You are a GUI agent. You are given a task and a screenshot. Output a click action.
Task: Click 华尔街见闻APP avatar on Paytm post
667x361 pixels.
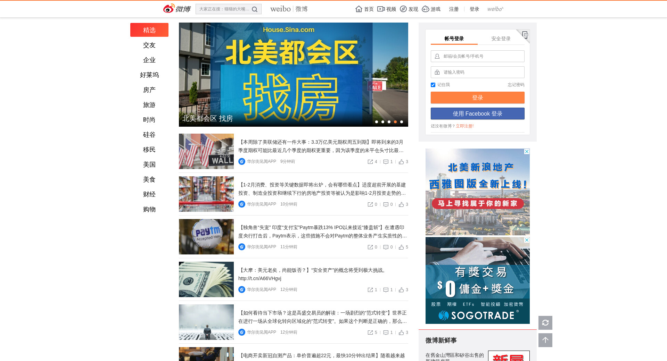[x=242, y=247]
